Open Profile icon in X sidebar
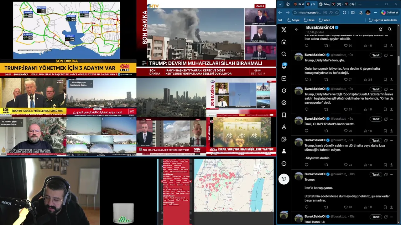401x225 pixels. (284, 151)
